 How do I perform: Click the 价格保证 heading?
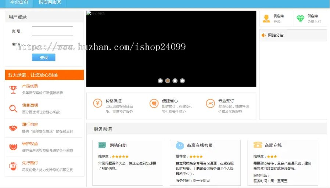(x=114, y=101)
